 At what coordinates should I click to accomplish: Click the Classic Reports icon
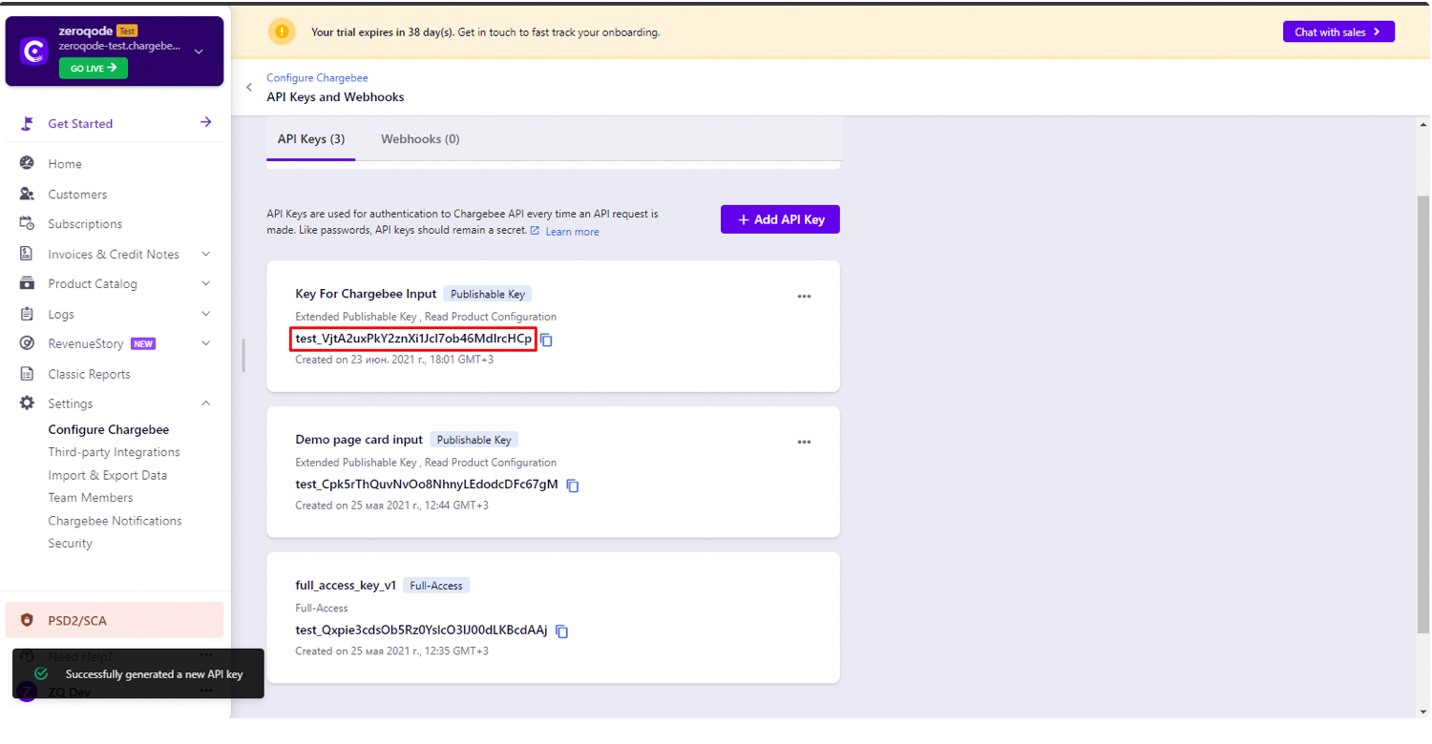27,374
